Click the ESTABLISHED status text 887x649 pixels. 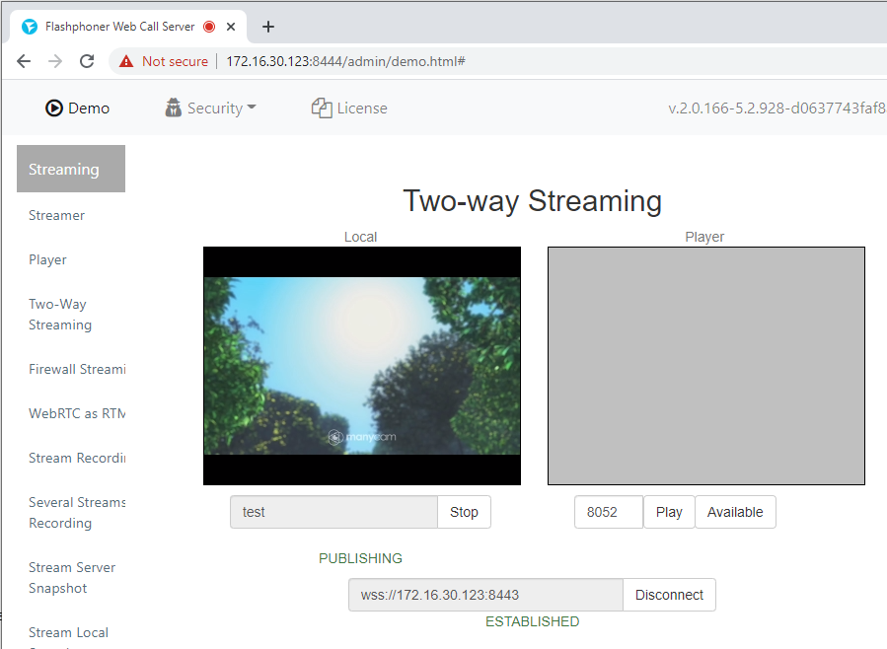click(533, 621)
